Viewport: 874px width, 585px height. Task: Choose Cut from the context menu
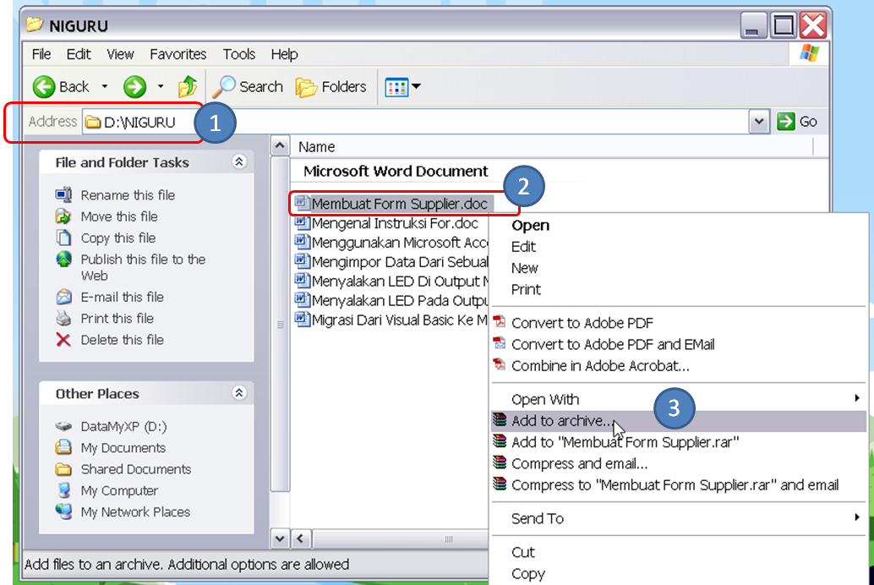523,552
